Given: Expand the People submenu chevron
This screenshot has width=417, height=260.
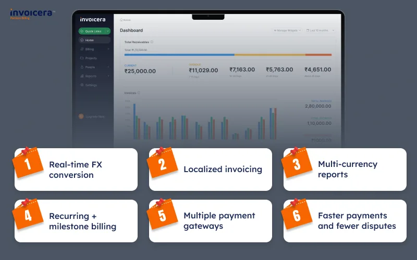Looking at the screenshot, I should coord(108,67).
